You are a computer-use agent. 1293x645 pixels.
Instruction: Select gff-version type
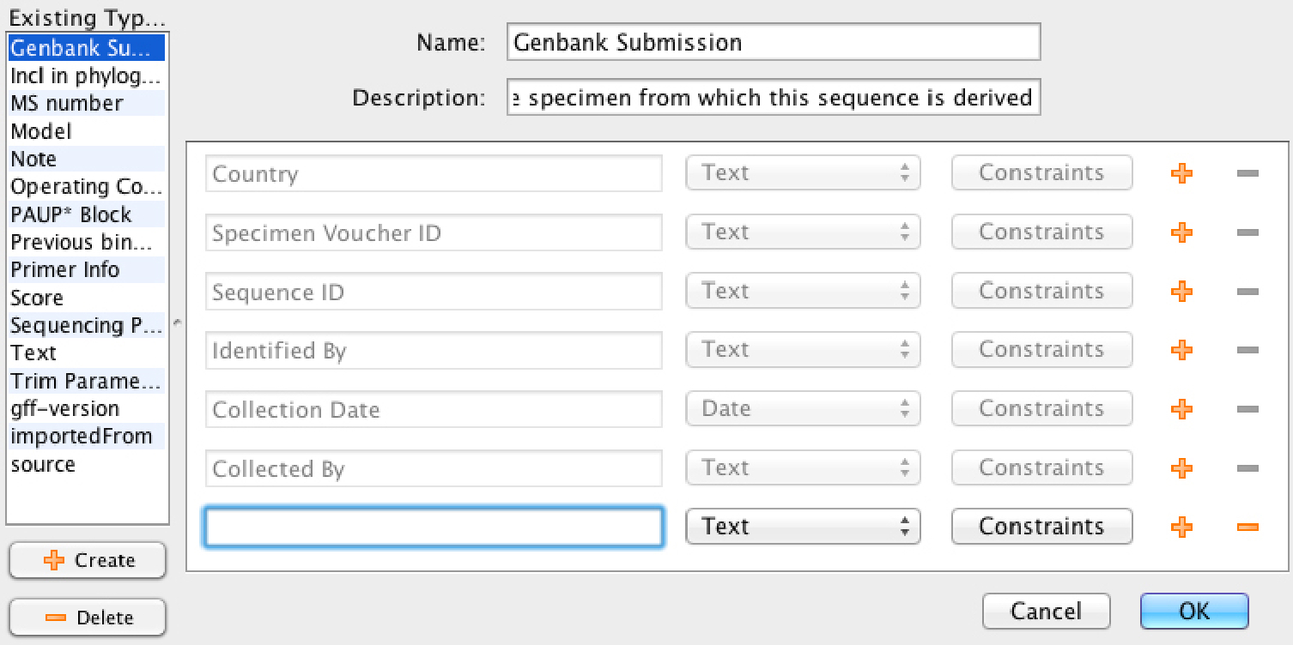(87, 409)
